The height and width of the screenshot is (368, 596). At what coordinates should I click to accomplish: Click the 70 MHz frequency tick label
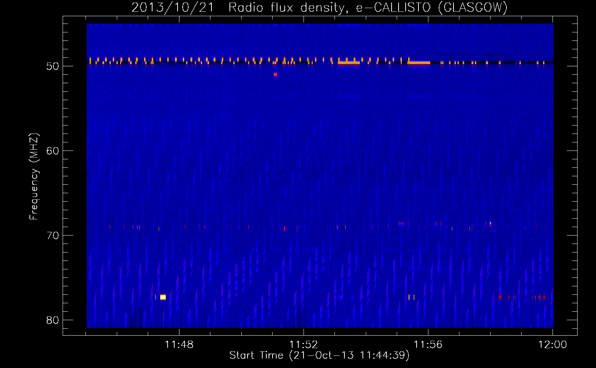[x=53, y=236]
